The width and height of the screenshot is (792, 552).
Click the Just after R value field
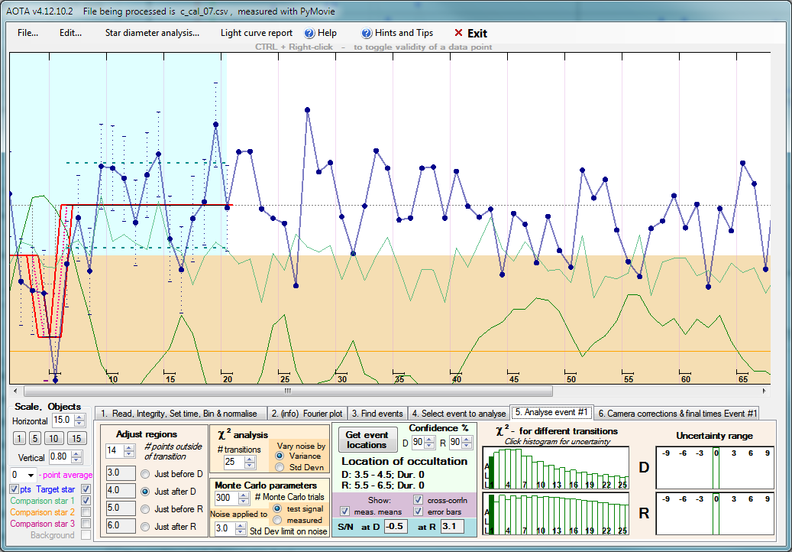(x=121, y=526)
